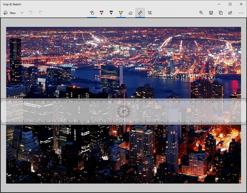Image resolution: width=247 pixels, height=193 pixels.
Task: Minimize the Snip & Sketch window
Action: click(x=220, y=4)
